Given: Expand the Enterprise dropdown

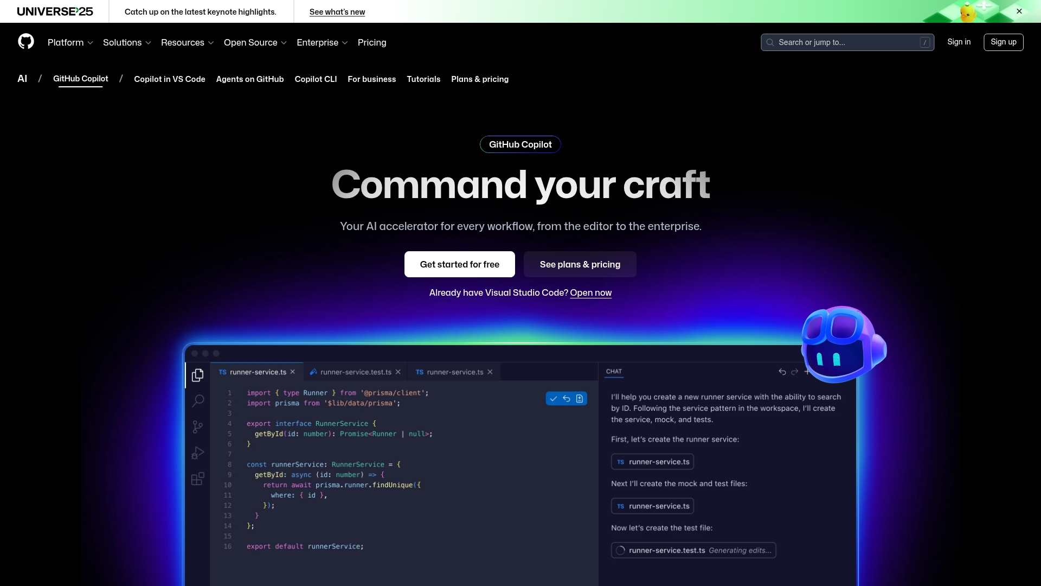Looking at the screenshot, I should click(322, 42).
